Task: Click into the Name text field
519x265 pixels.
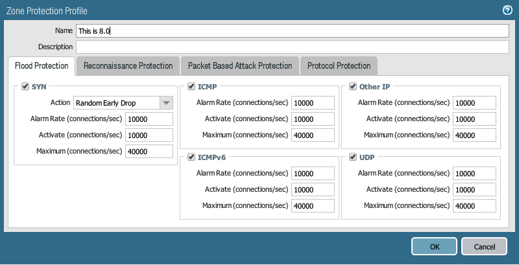Action: (292, 30)
